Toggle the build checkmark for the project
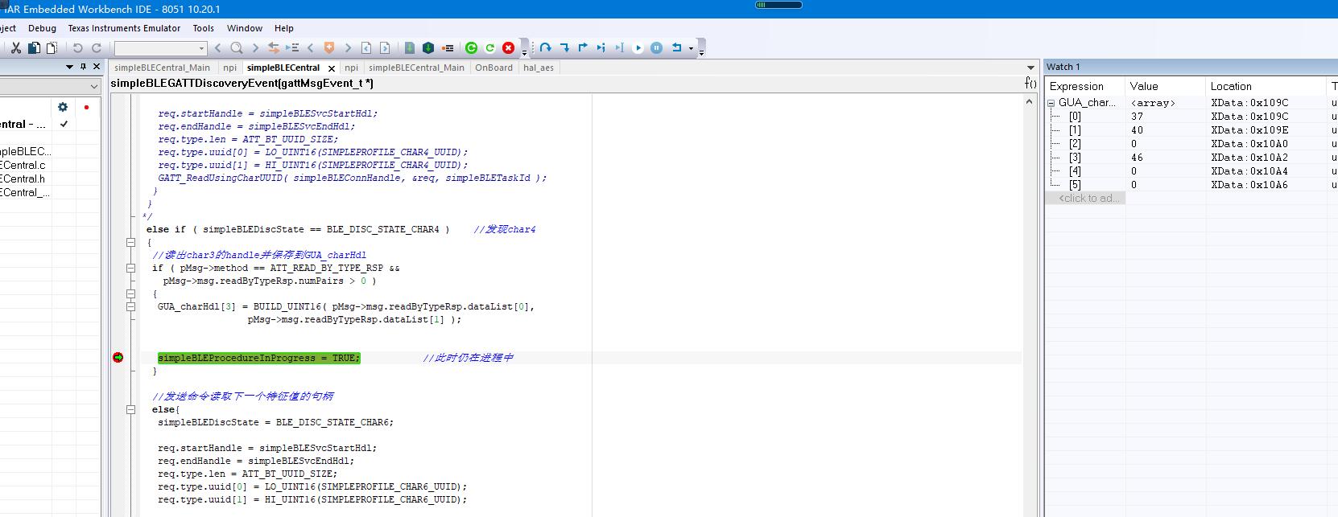Viewport: 1338px width, 517px height. point(64,125)
